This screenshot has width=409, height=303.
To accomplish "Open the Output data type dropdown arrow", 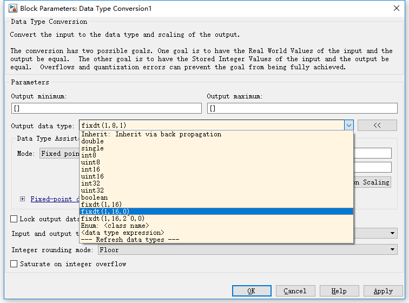I will tap(348, 126).
